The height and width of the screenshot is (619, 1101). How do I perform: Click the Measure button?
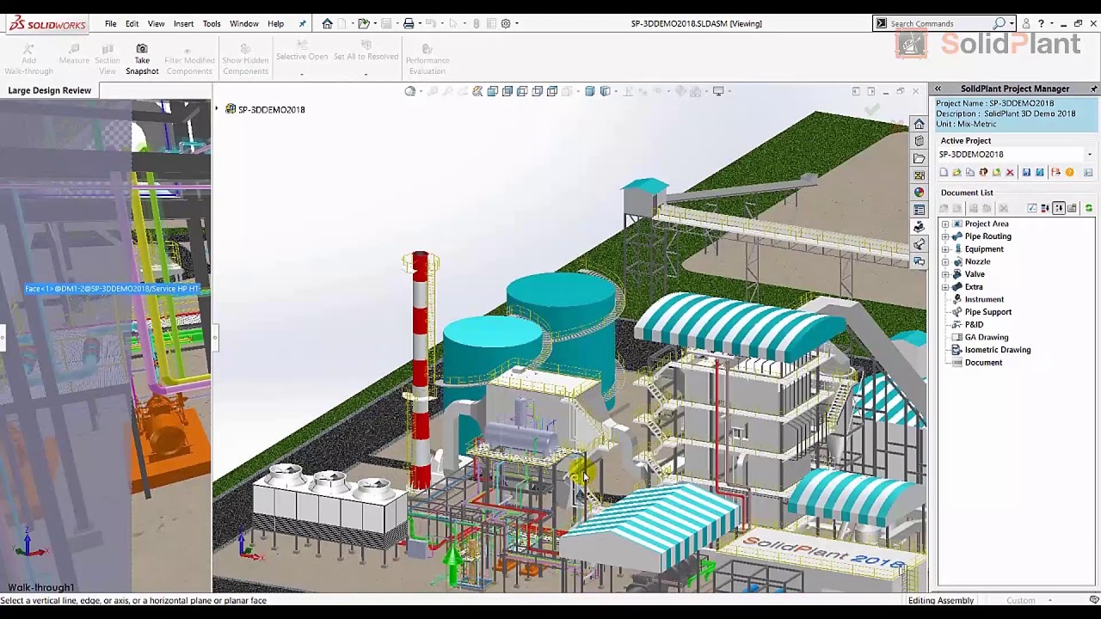(x=74, y=55)
